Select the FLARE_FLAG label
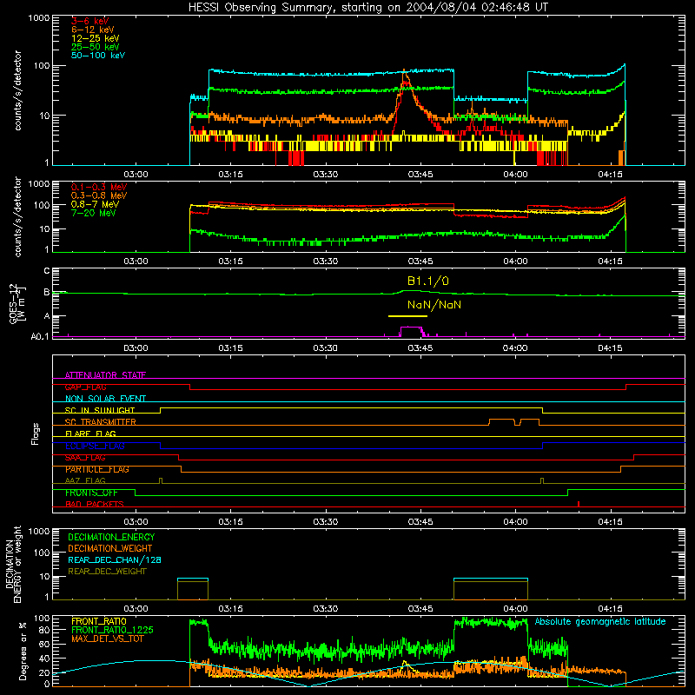This screenshot has height=695, width=695. (x=90, y=434)
